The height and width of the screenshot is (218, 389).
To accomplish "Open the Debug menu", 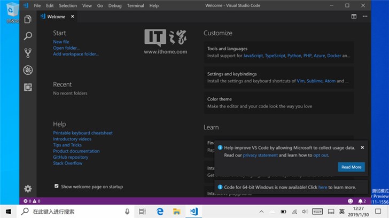I will click(x=115, y=5).
